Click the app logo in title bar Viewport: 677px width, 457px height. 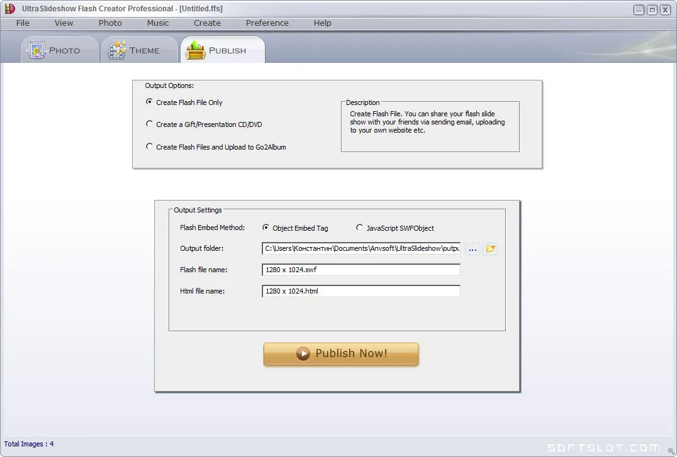pyautogui.click(x=9, y=9)
